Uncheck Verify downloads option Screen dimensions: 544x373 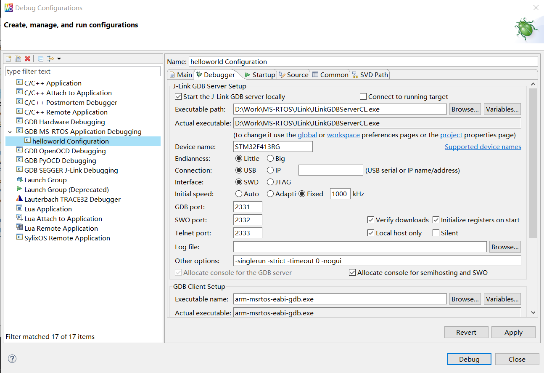pos(371,220)
